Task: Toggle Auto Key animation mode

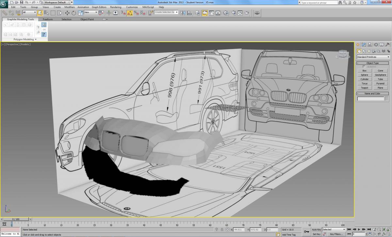Action: 316,229
